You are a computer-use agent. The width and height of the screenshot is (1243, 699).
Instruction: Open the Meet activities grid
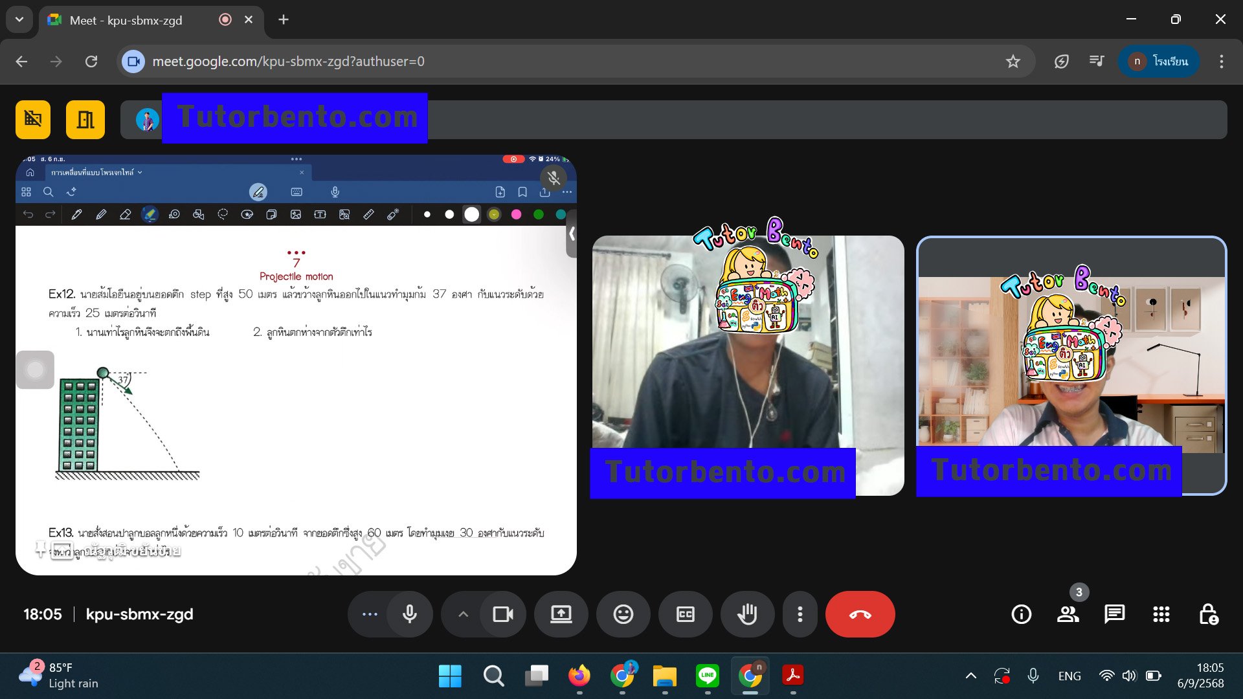click(1161, 614)
